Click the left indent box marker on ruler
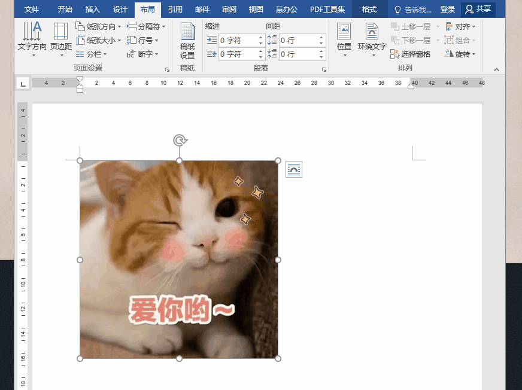 point(80,90)
